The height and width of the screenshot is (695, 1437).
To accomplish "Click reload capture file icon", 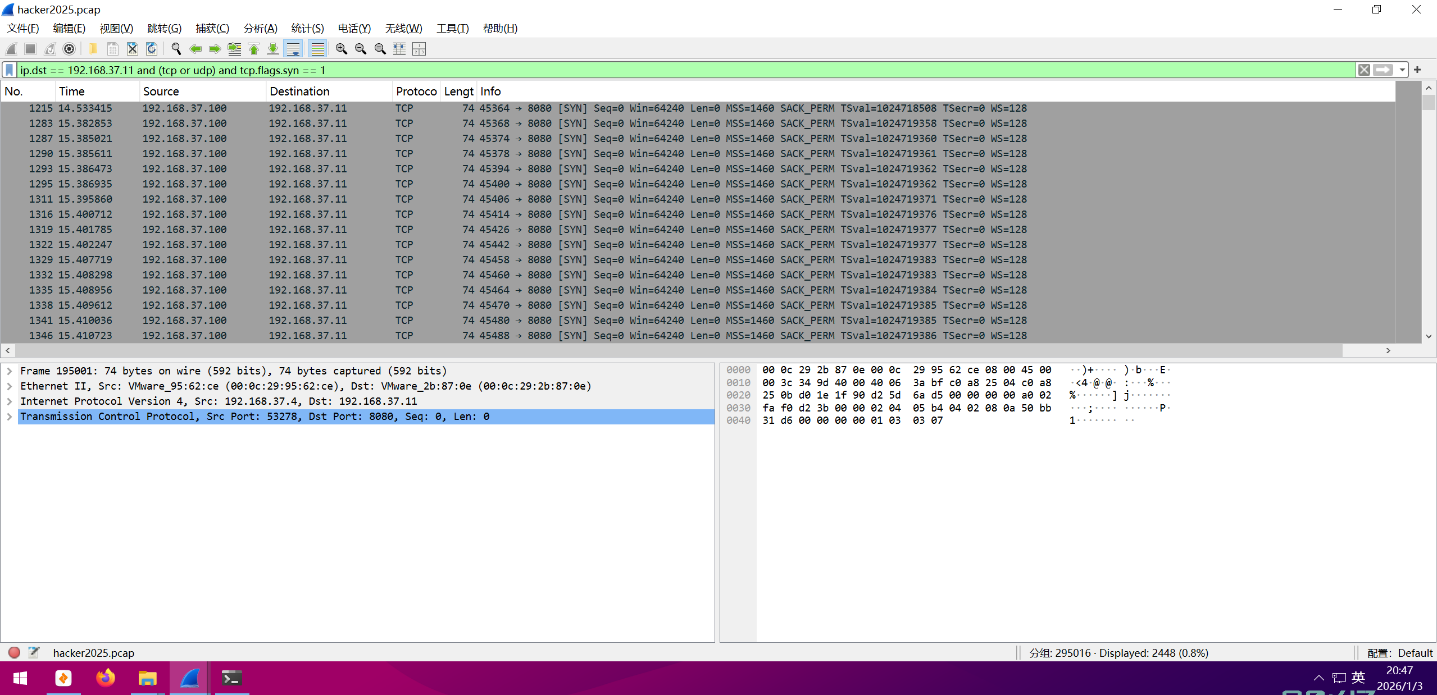I will pos(152,49).
